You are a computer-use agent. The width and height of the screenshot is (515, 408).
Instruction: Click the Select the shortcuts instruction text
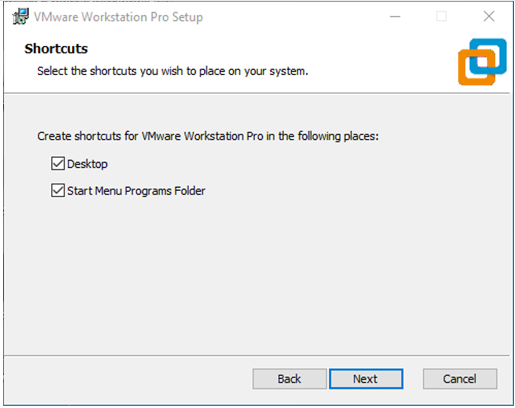click(173, 71)
